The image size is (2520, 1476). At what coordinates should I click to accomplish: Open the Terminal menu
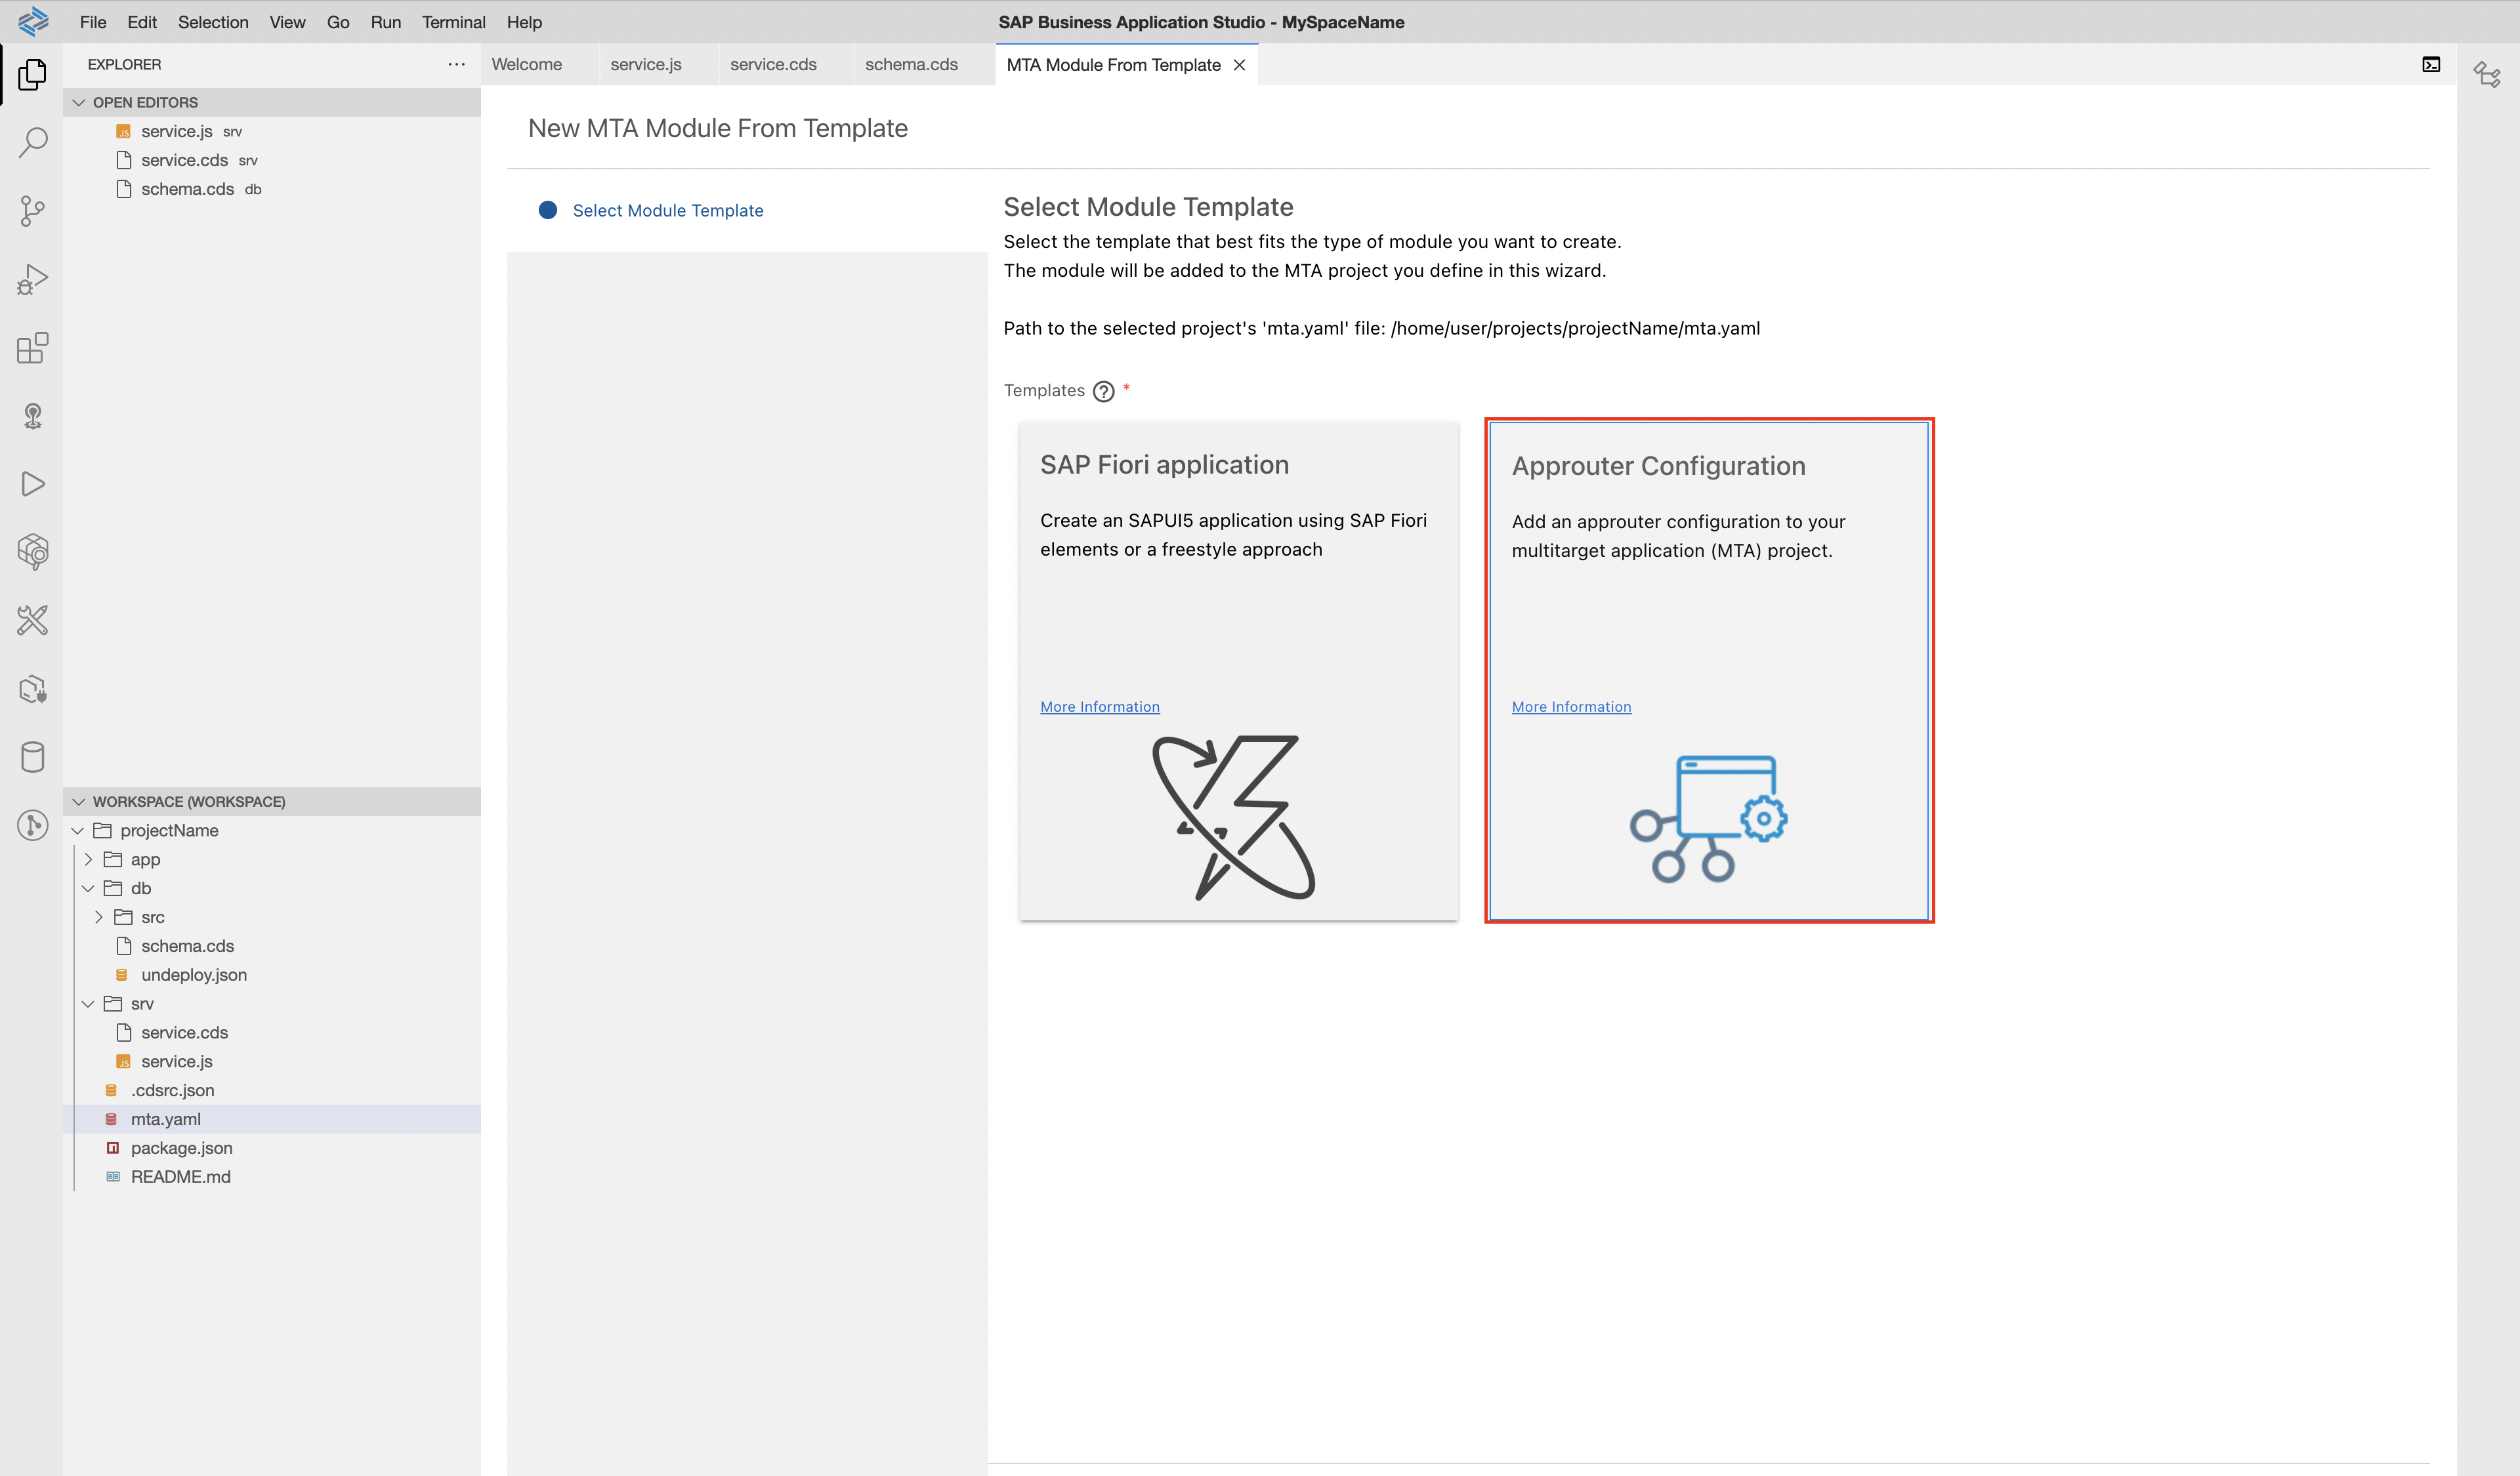pos(453,22)
